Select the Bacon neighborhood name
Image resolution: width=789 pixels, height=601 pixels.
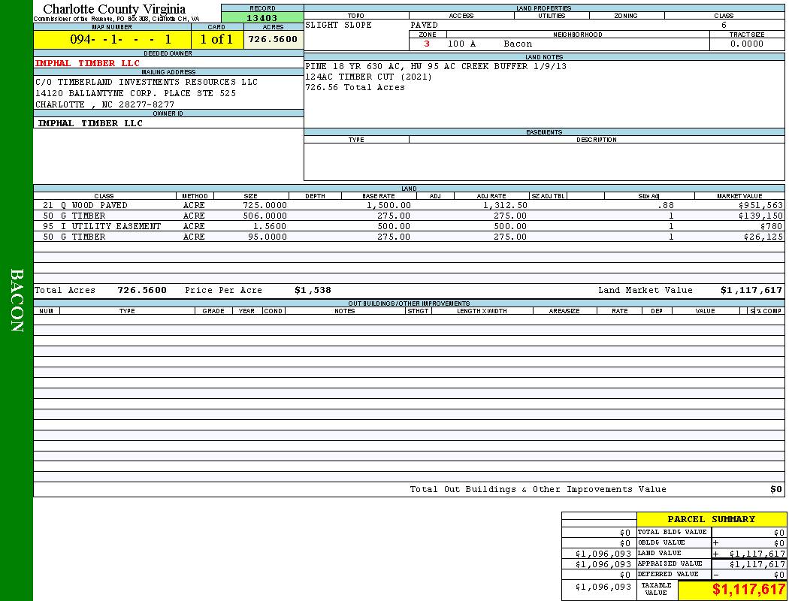pos(518,44)
